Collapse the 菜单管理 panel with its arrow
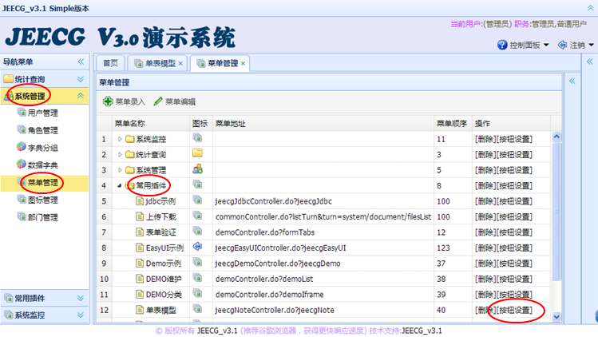The image size is (598, 337). tap(572, 81)
